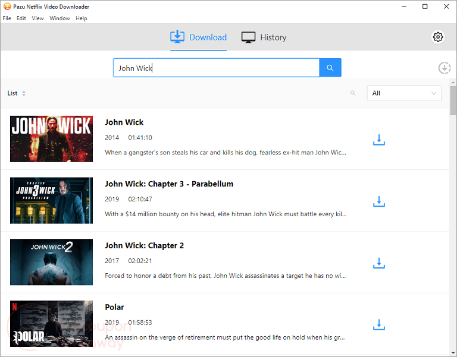This screenshot has height=357, width=457.
Task: Click the Download tab icon
Action: pyautogui.click(x=177, y=37)
